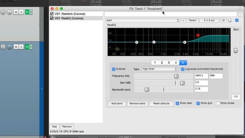245x138 pixels.
Task: Switch to band tab 1
Action: [x=155, y=62]
